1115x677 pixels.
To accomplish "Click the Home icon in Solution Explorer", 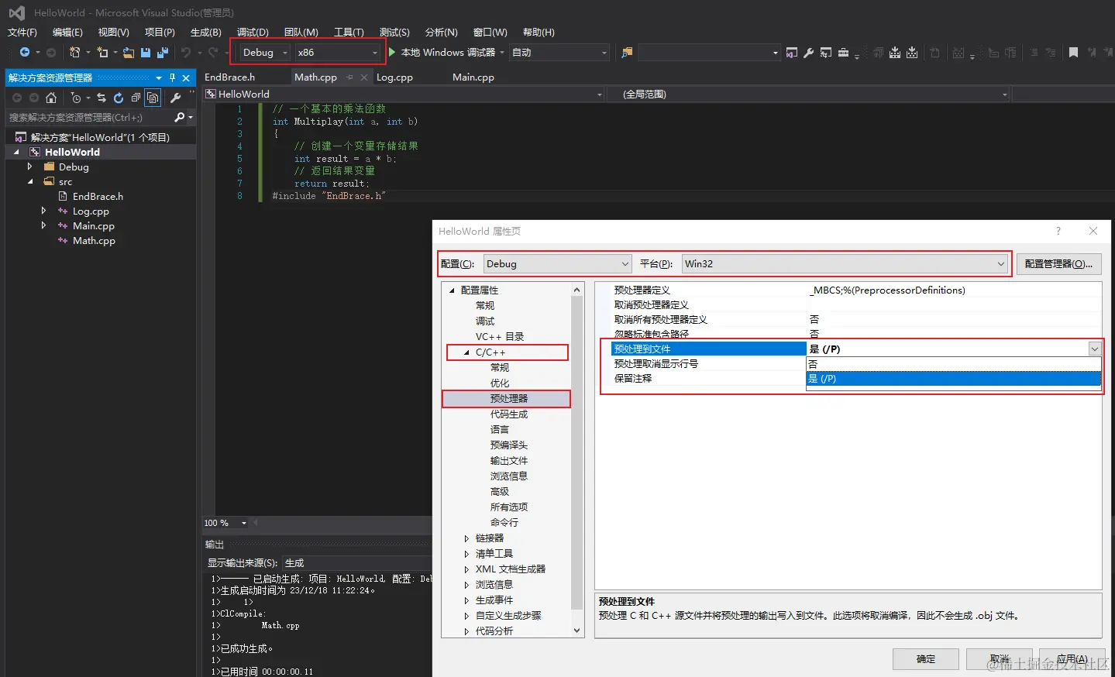I will coord(51,98).
